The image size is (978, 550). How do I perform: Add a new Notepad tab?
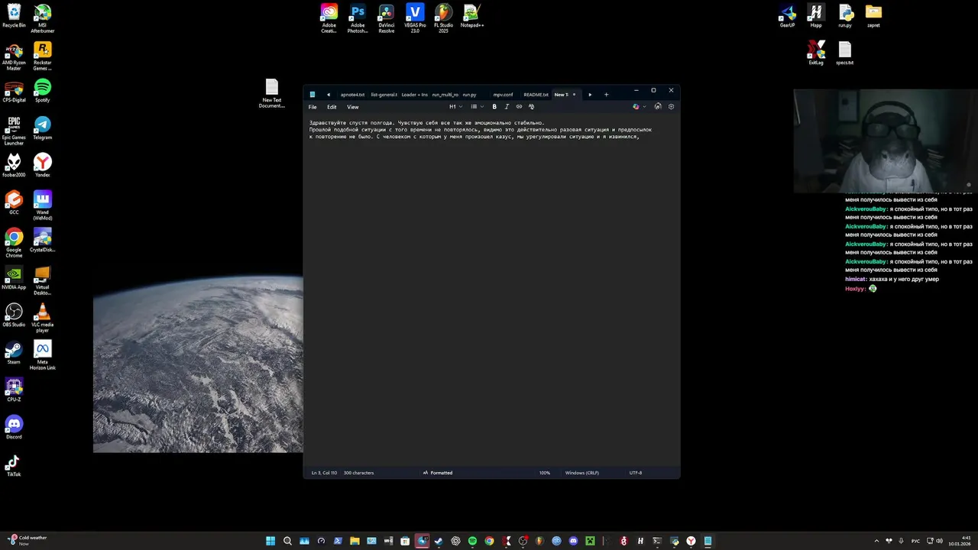point(606,95)
